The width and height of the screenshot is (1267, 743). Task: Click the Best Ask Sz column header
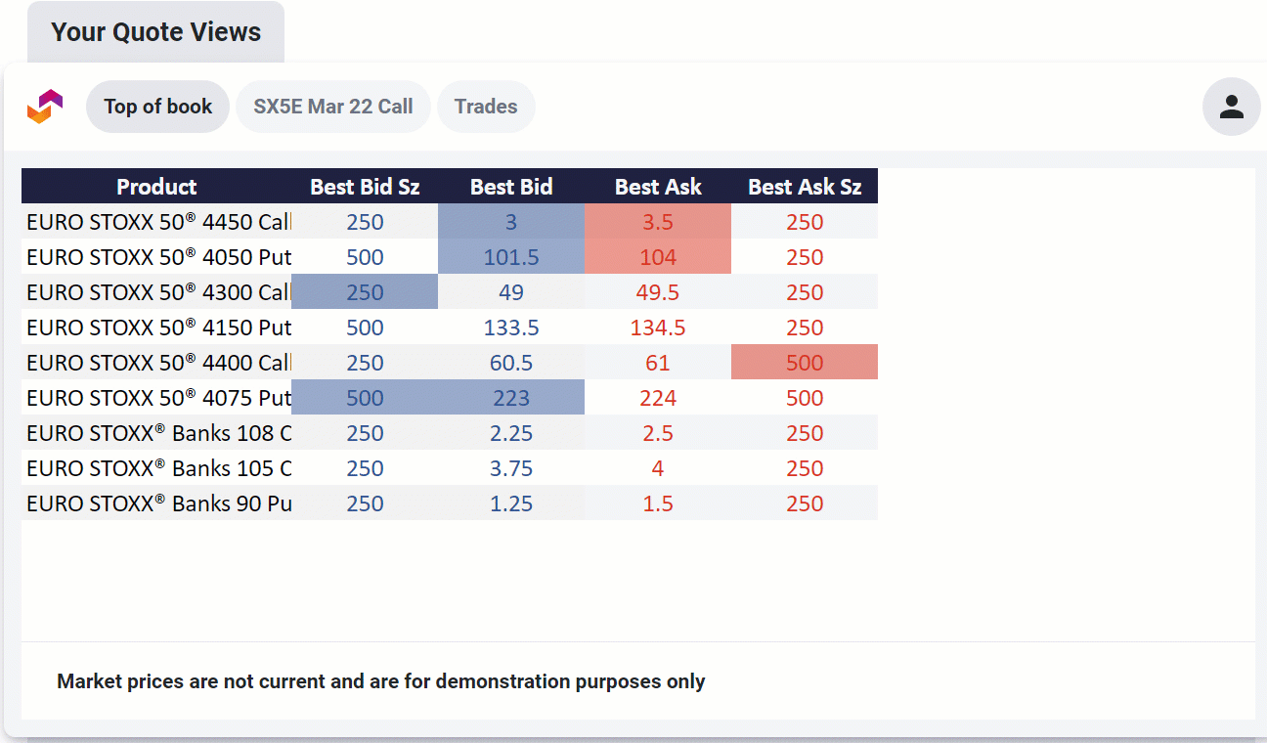[x=805, y=186]
